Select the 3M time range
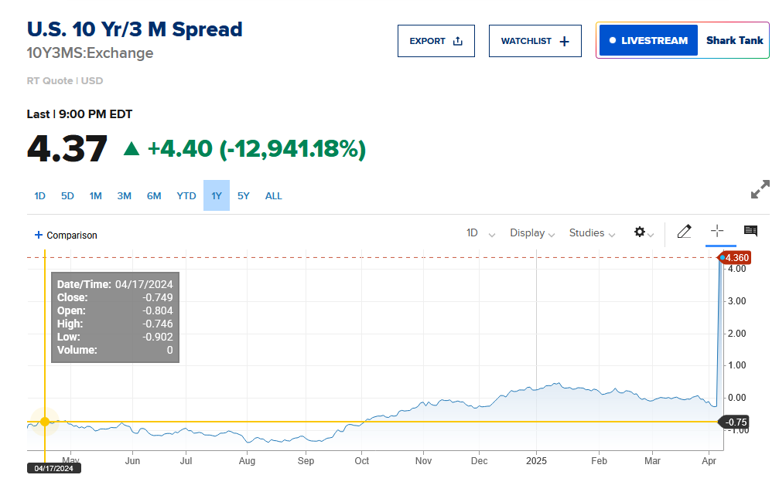Viewport: 779px width, 502px height. click(x=125, y=196)
